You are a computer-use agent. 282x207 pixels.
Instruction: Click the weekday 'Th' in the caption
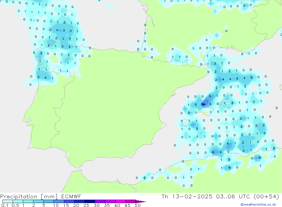point(165,196)
